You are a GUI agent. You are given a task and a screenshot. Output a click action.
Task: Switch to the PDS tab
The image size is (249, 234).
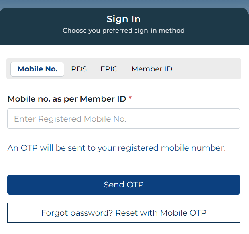click(x=79, y=69)
